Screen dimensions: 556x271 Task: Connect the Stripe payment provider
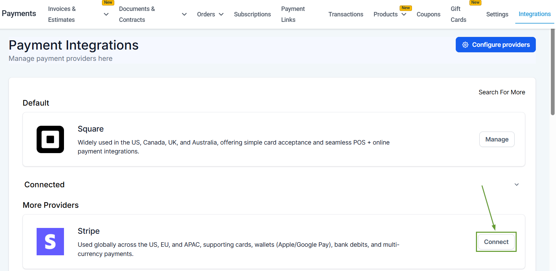tap(496, 242)
